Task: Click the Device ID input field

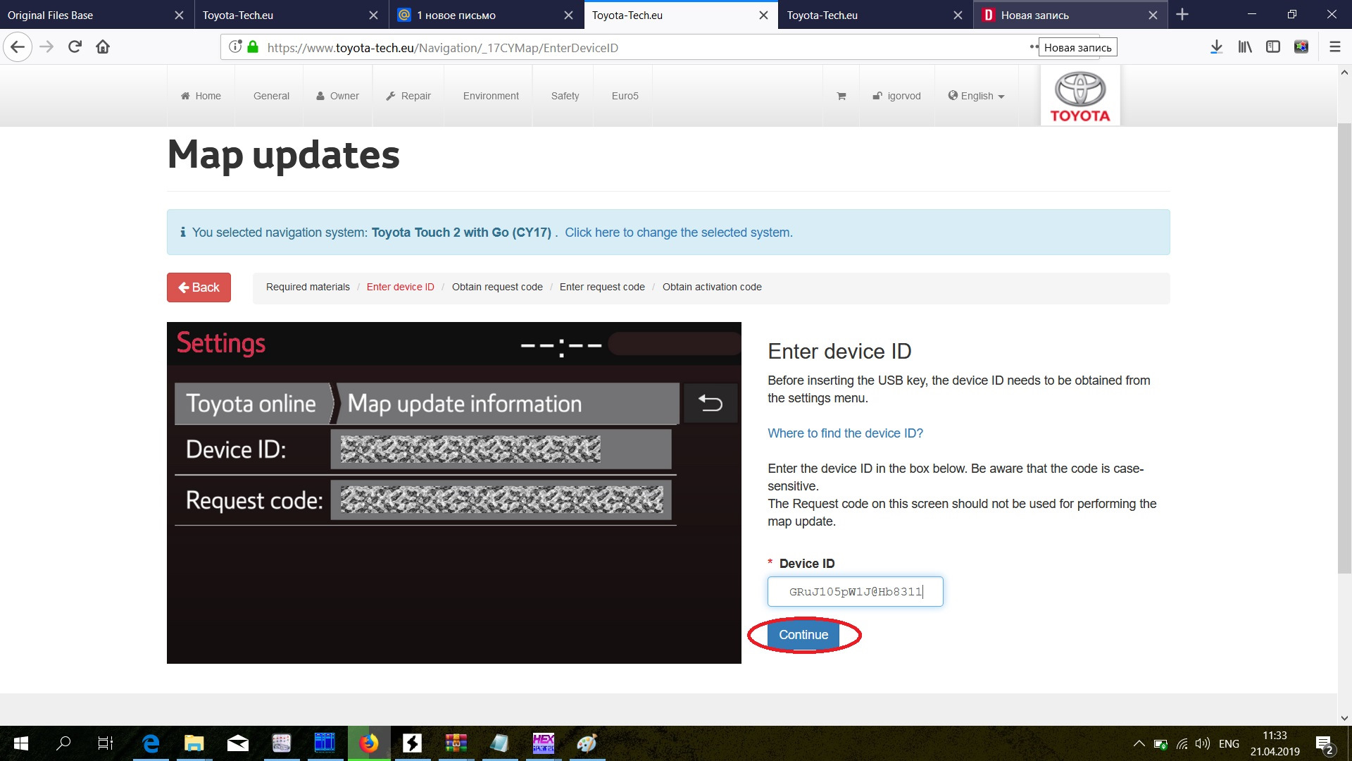Action: click(855, 592)
